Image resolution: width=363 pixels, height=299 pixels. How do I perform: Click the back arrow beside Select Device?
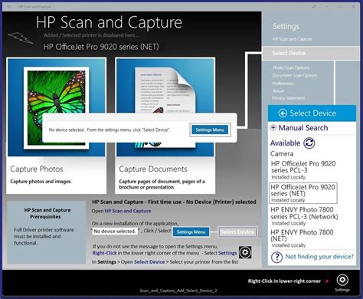283,113
